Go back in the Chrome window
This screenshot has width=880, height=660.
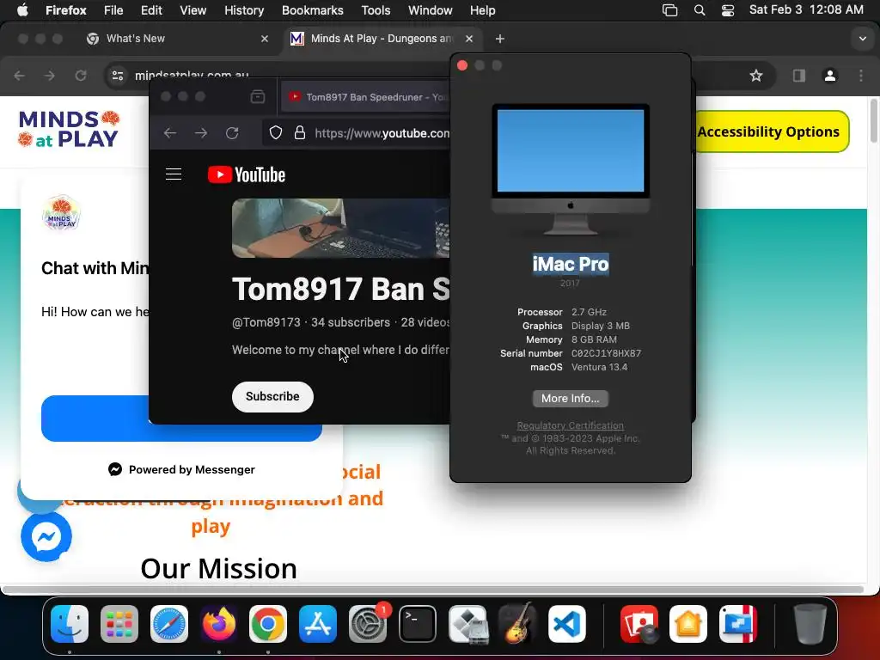click(x=20, y=76)
